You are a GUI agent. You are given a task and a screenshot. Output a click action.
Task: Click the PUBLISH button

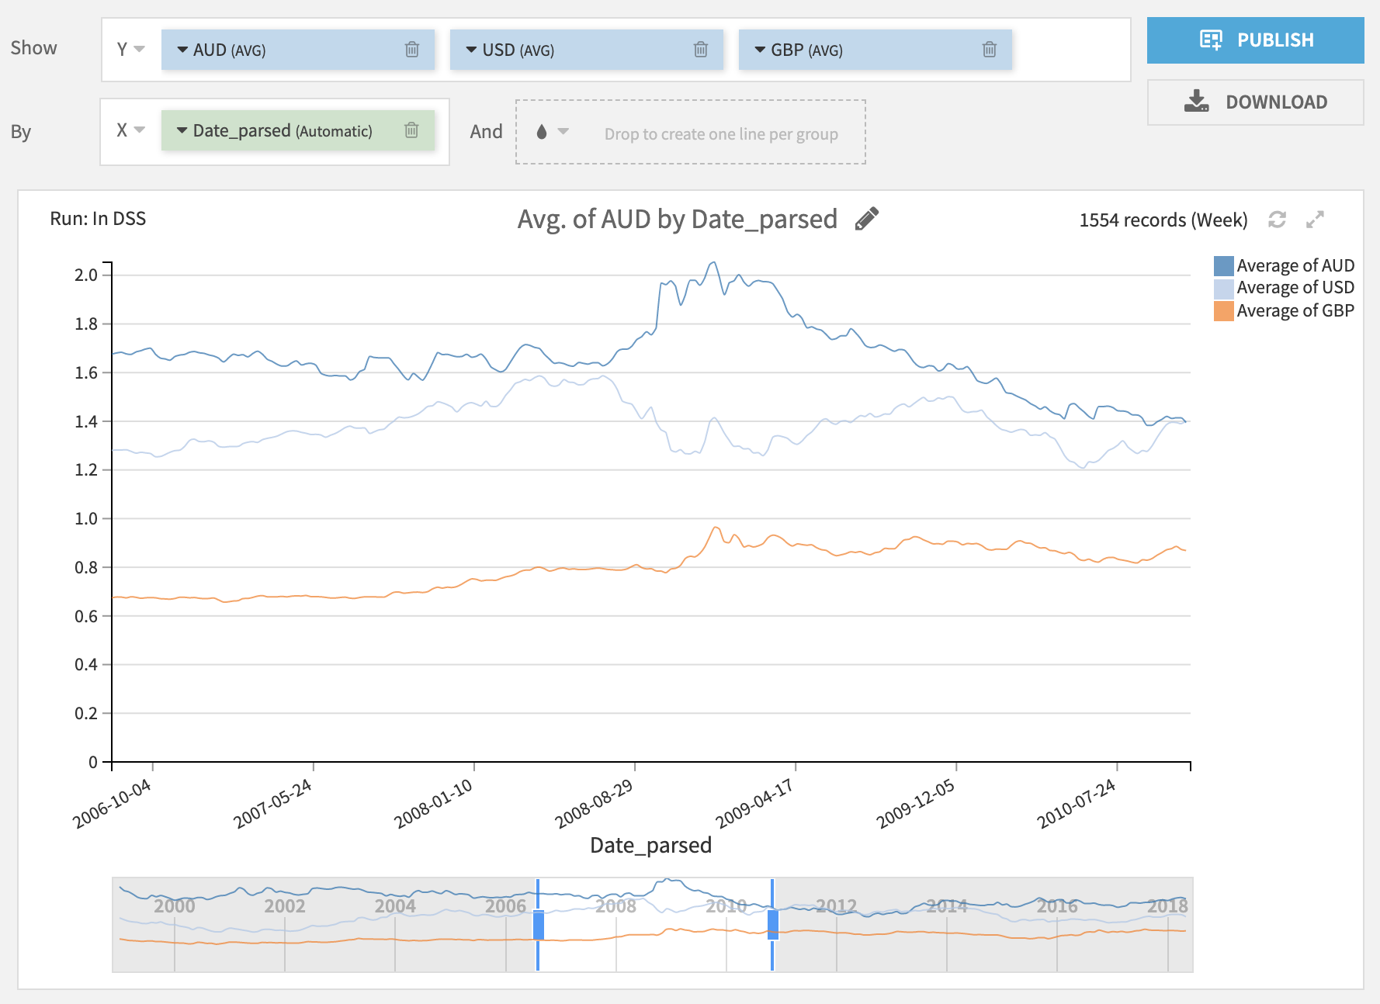(1255, 40)
